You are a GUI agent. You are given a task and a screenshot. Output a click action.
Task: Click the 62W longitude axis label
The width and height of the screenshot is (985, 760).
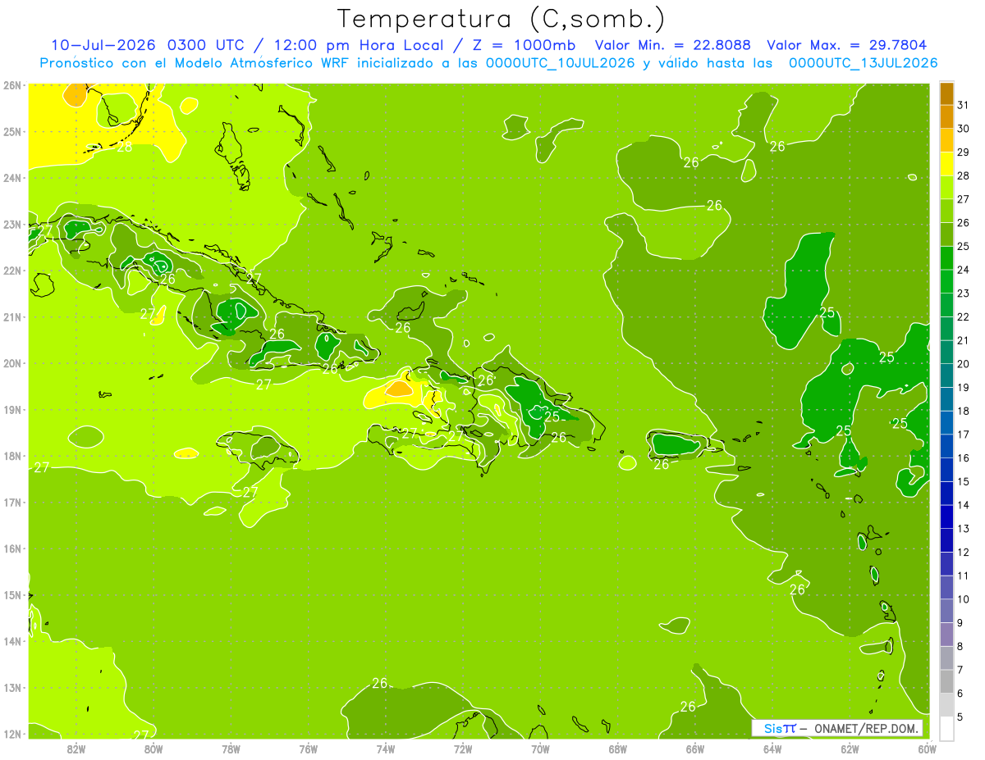(850, 749)
